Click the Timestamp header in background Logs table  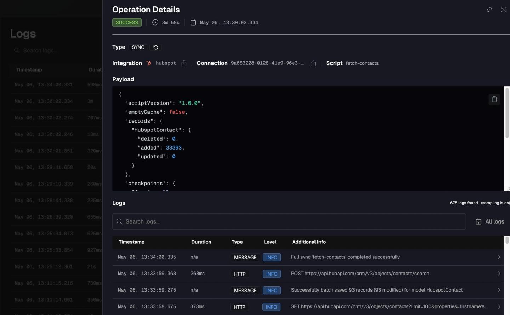[x=29, y=70]
